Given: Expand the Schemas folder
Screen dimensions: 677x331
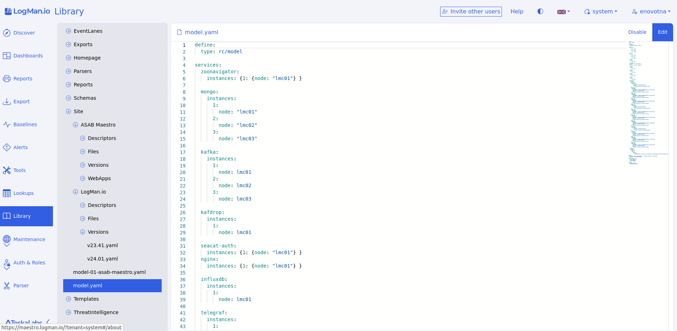Looking at the screenshot, I should (x=68, y=98).
